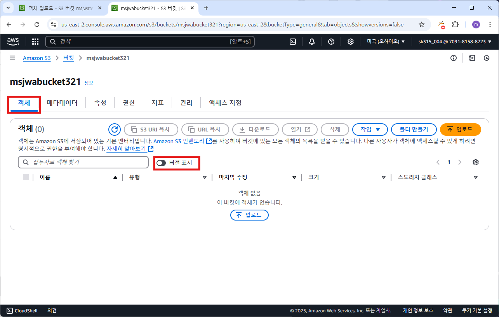Open table preferences gear icon
499x317 pixels.
point(475,162)
